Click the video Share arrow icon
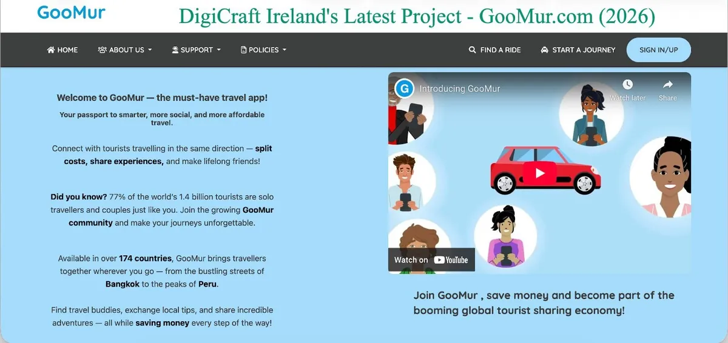Viewport: 728px width, 343px height. [x=667, y=85]
